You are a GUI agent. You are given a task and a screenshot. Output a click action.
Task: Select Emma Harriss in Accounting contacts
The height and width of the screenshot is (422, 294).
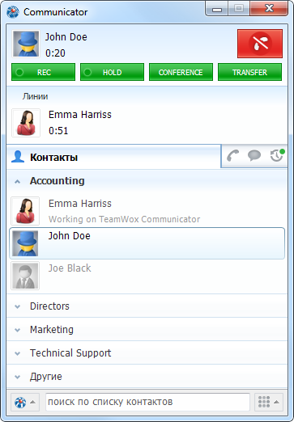[x=147, y=211]
